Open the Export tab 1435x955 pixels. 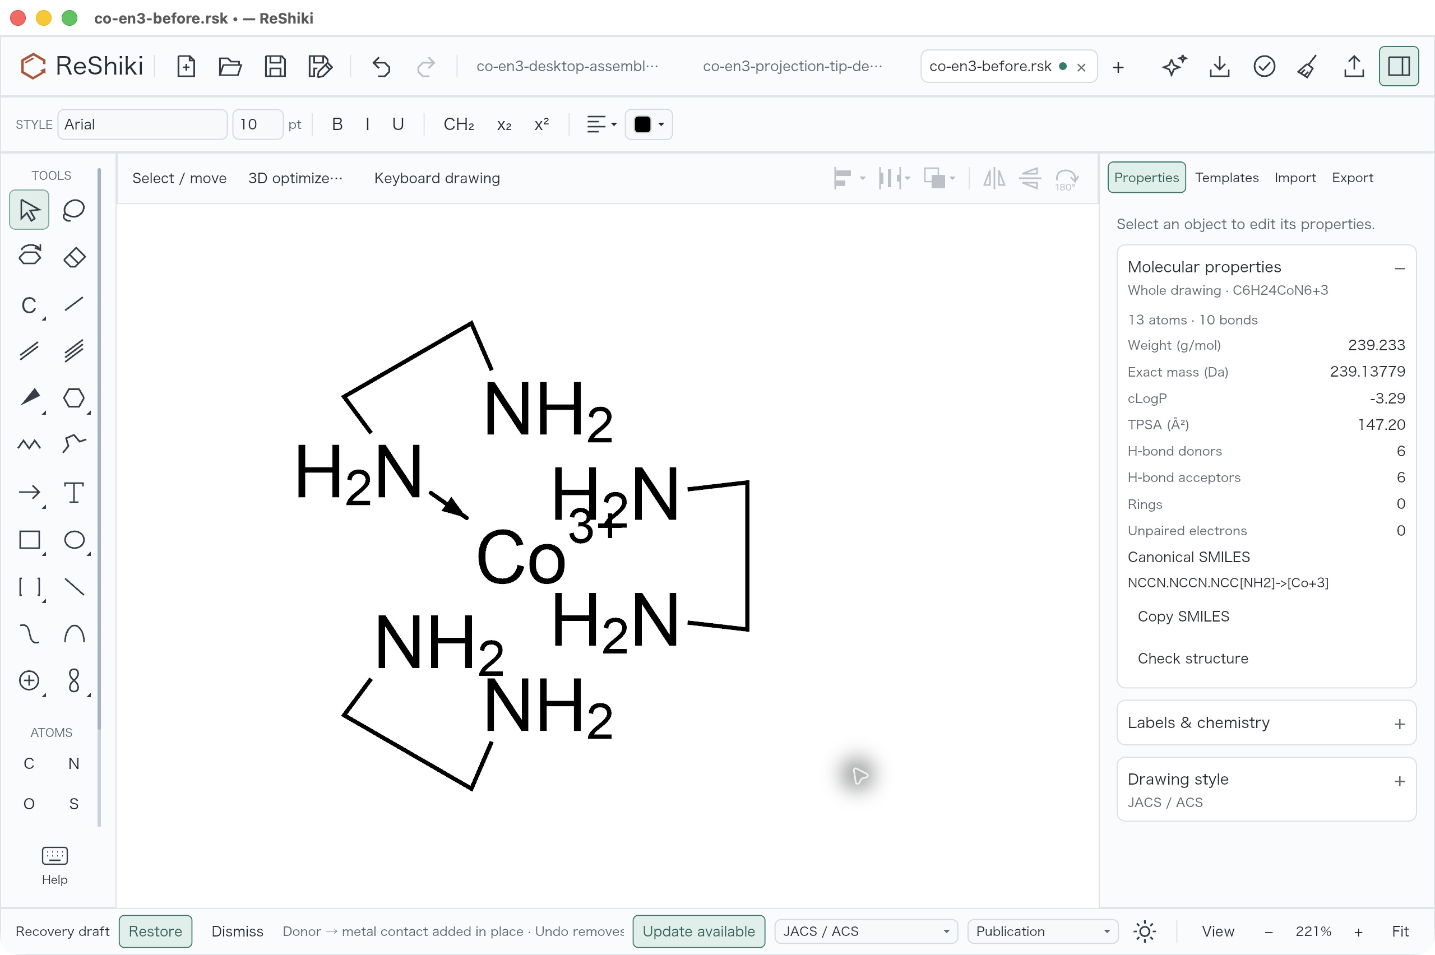pyautogui.click(x=1352, y=177)
